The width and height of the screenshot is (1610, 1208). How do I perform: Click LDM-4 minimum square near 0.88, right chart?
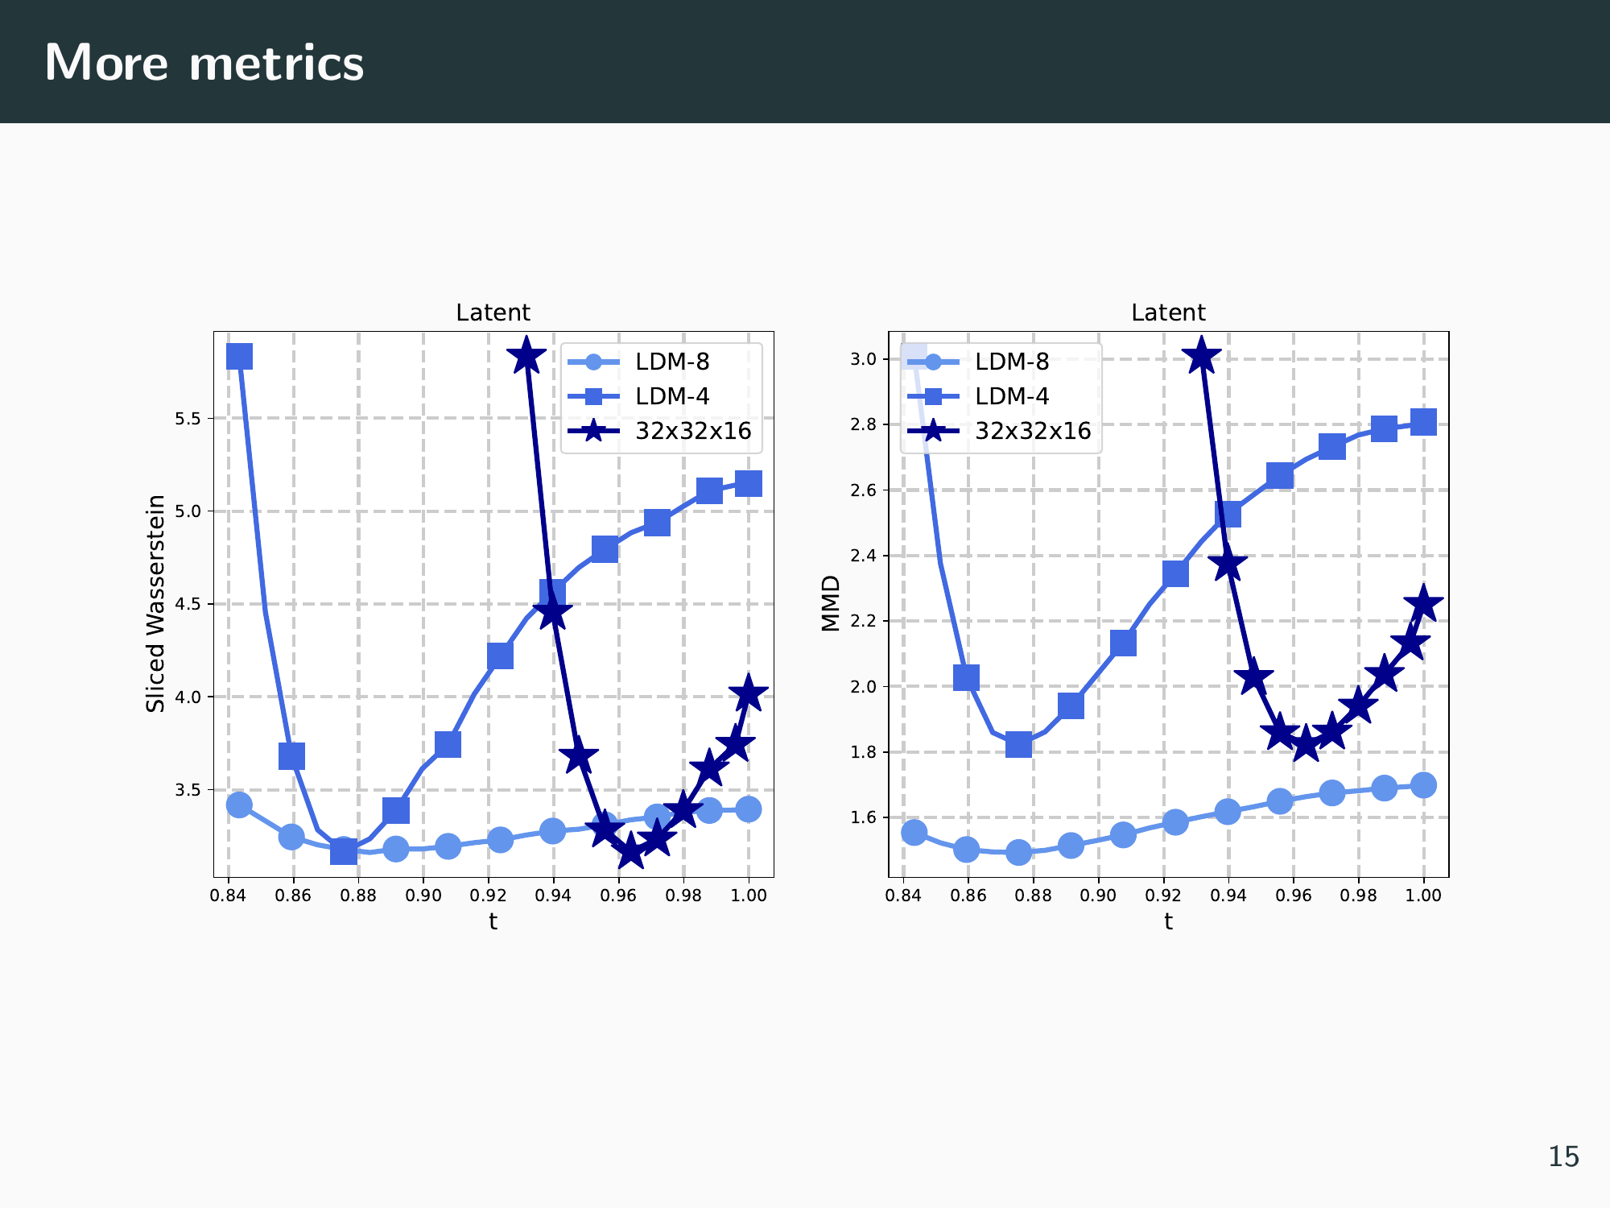tap(1019, 744)
